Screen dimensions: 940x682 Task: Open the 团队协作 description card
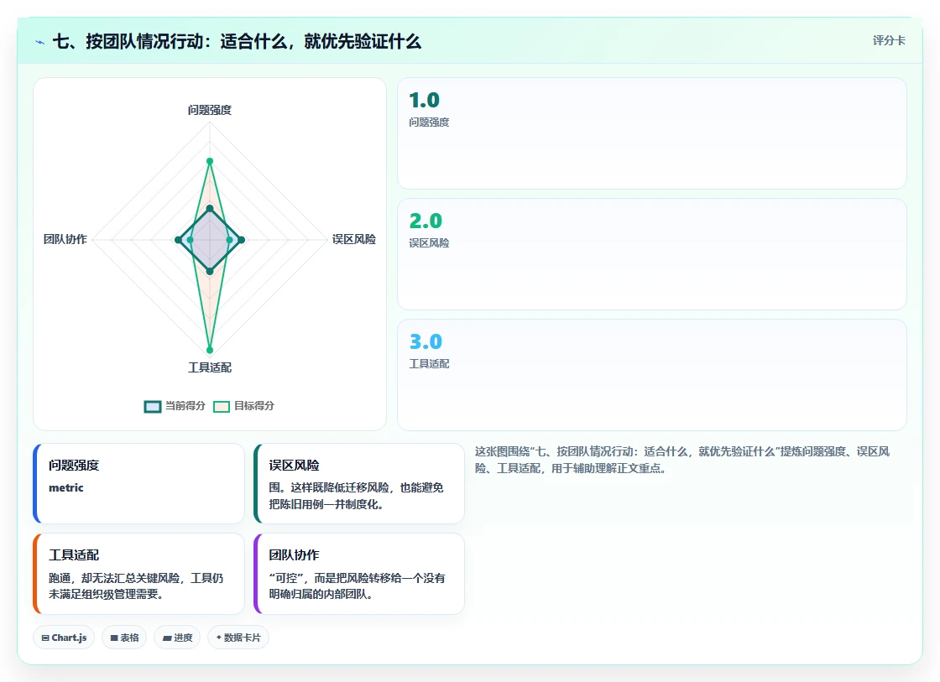click(359, 574)
